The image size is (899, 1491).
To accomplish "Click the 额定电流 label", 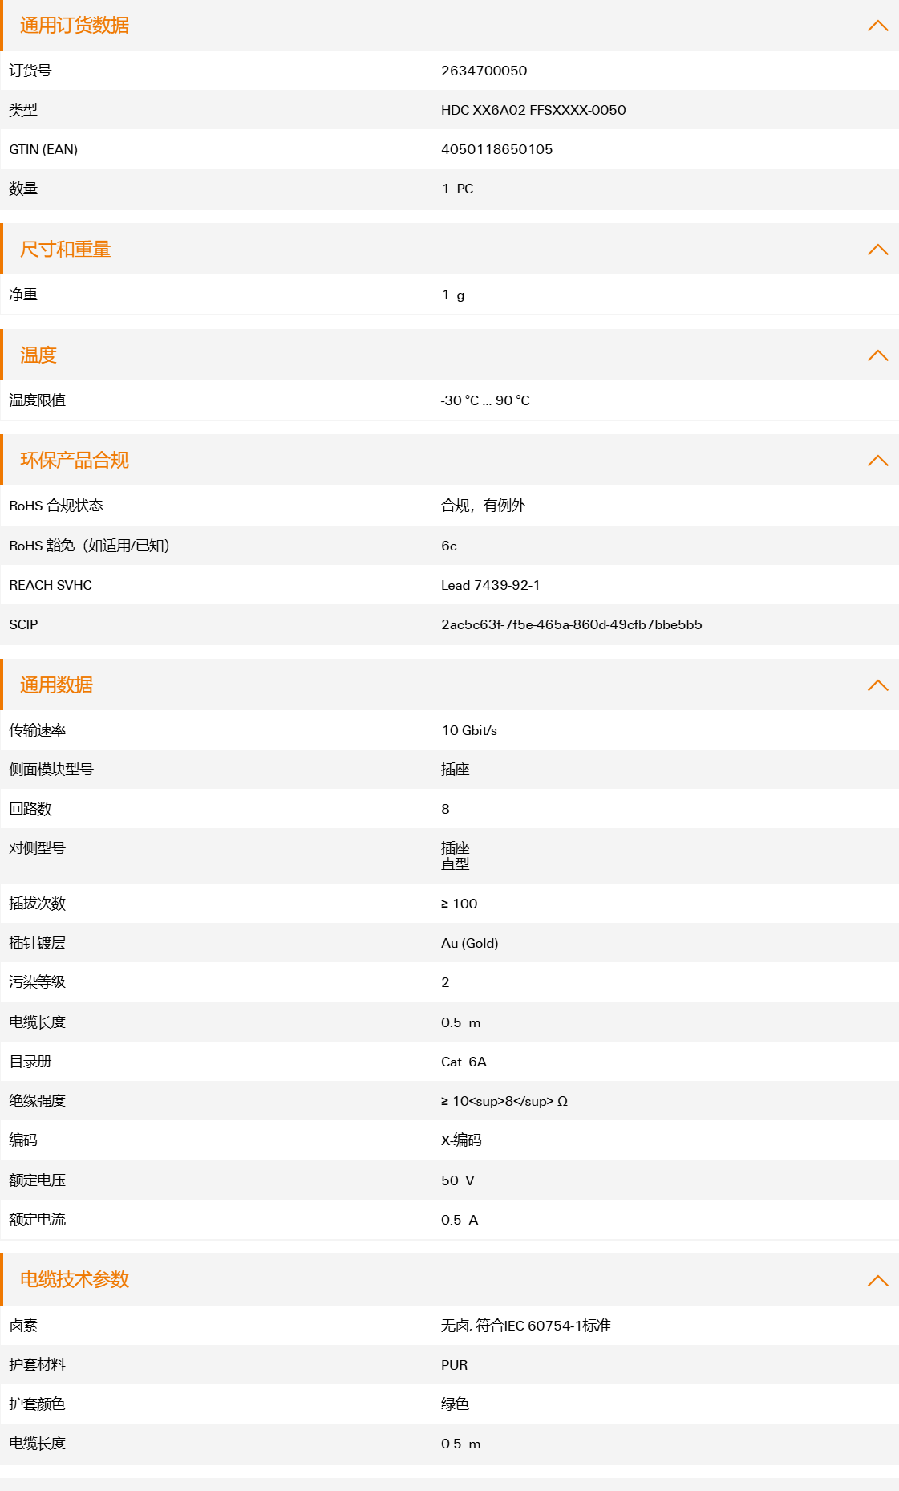I will point(38,1220).
